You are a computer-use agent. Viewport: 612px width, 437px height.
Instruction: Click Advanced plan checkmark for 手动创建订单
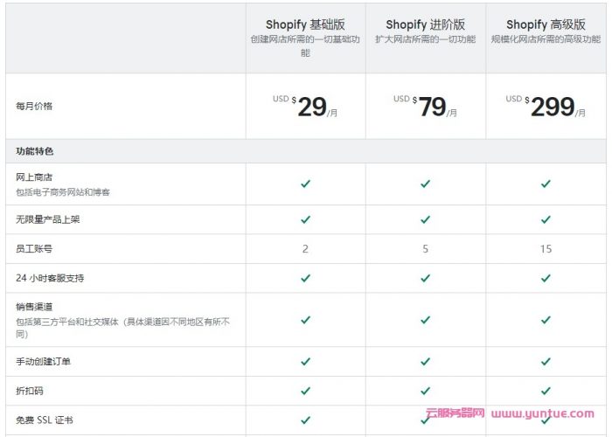tap(546, 361)
